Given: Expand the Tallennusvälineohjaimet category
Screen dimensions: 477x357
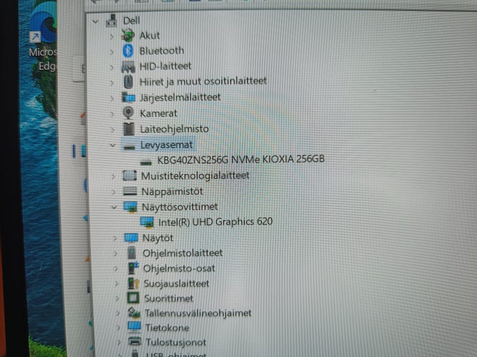Looking at the screenshot, I should click(118, 313).
